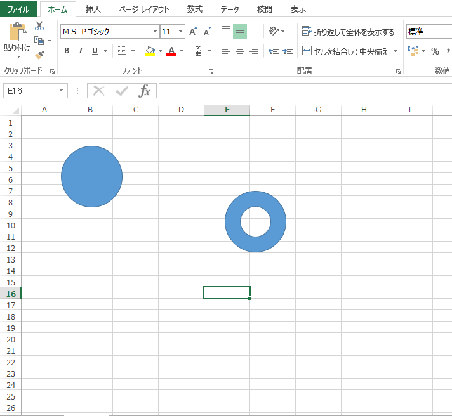Expand the borders dropdown arrow
452x416 pixels.
[x=133, y=51]
